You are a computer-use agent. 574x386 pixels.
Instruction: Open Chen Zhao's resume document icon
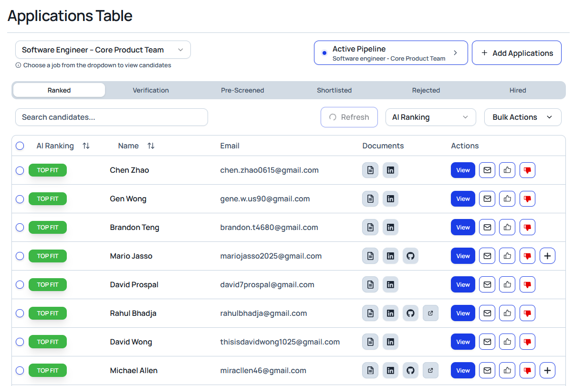370,170
